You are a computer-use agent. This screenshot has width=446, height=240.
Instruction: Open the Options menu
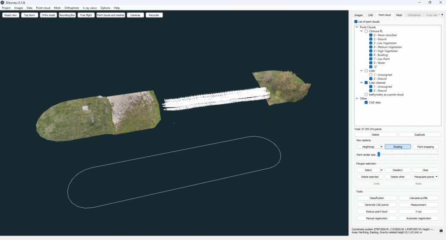[105, 8]
